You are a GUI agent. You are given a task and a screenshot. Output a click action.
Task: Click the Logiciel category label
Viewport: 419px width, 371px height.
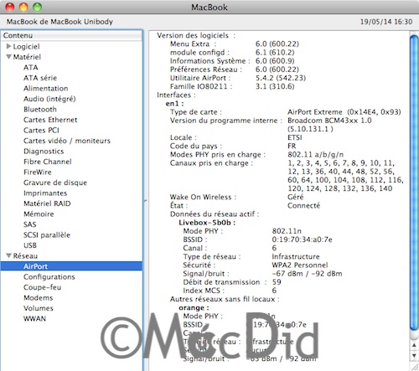click(27, 47)
